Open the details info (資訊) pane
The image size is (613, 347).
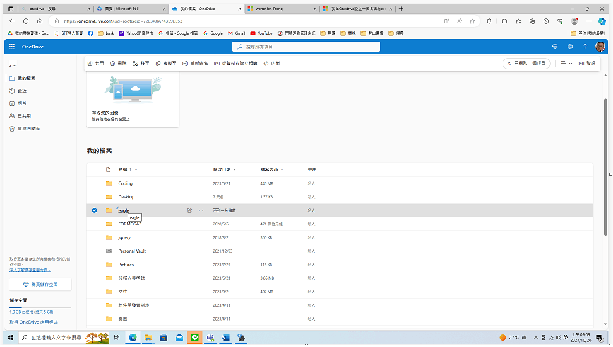(587, 64)
